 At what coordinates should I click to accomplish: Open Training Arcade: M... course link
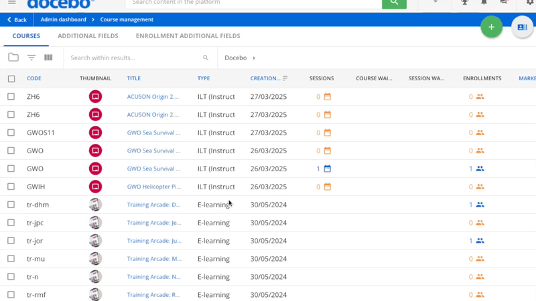[x=154, y=259]
